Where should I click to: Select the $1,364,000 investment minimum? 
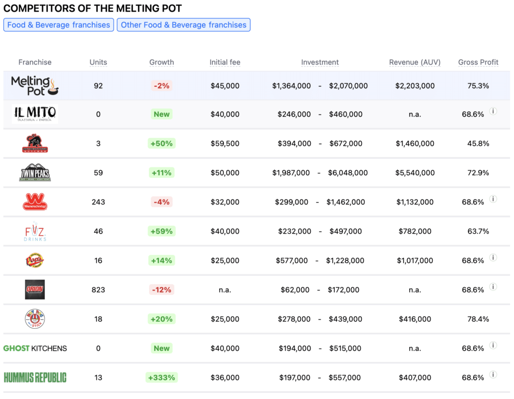[292, 86]
